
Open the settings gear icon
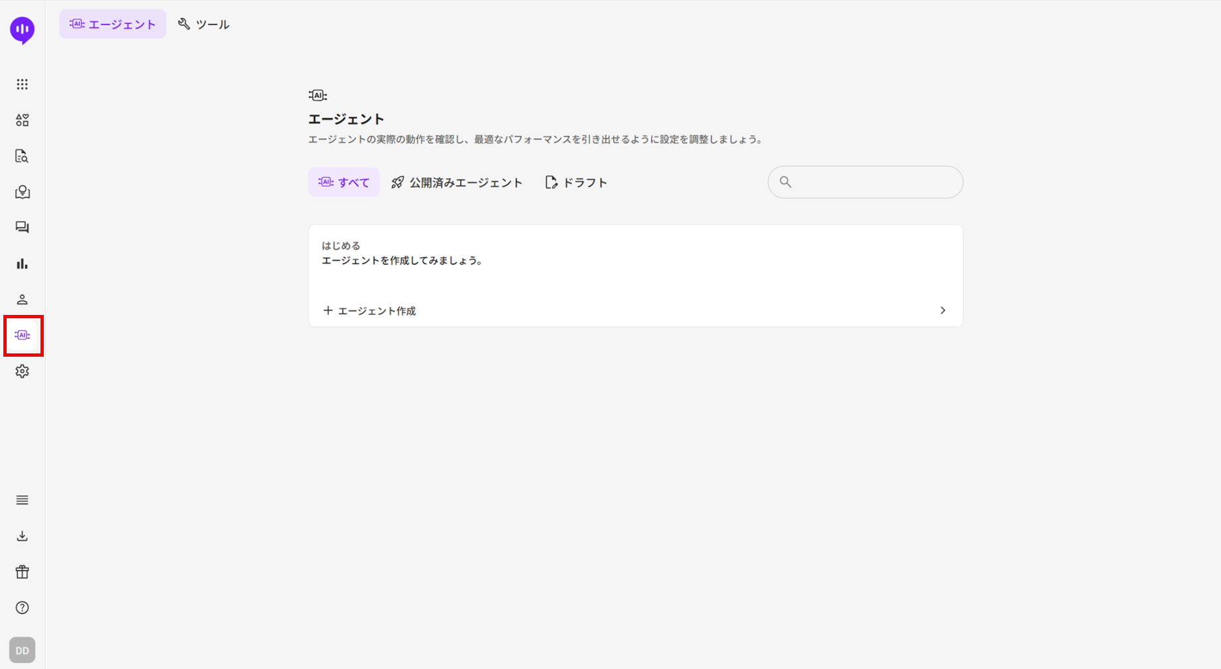tap(22, 371)
